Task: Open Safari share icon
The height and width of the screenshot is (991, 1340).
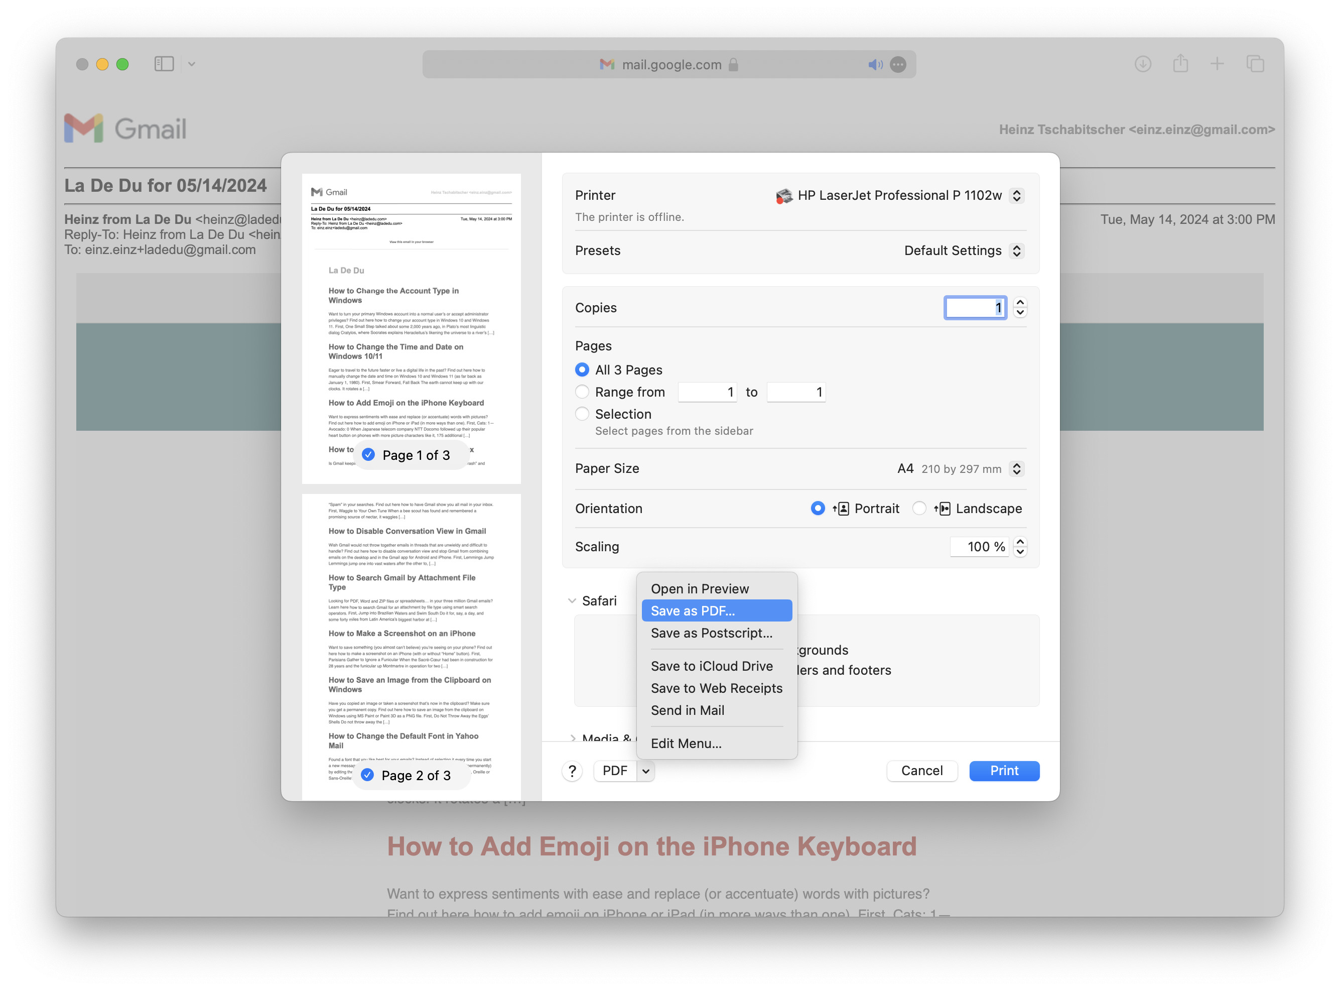Action: click(1180, 63)
